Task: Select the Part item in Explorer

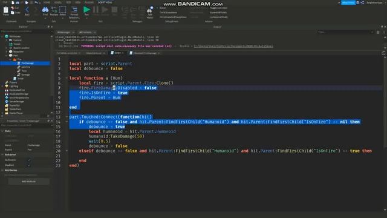Action: [x=15, y=56]
